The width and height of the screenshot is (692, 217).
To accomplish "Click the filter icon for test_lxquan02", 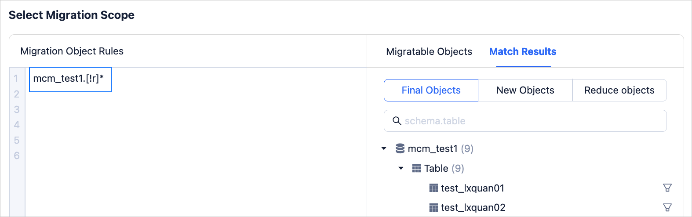I will tap(667, 207).
